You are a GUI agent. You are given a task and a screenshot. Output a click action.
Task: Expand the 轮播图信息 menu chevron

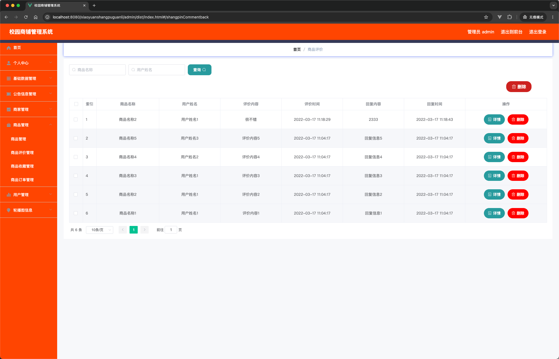coord(51,210)
